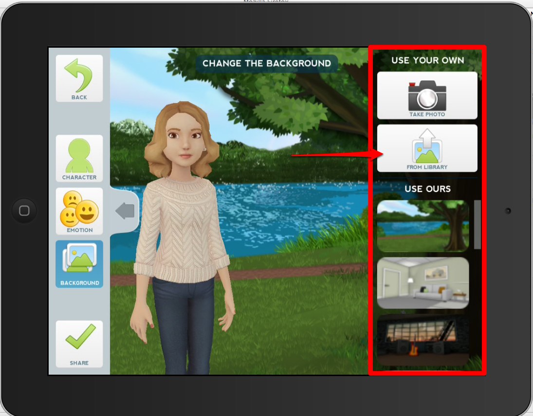
Task: Click the Use Ours section heading
Action: pos(427,189)
